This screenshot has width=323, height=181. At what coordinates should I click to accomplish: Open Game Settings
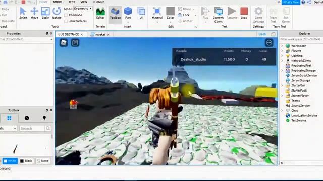point(258,15)
